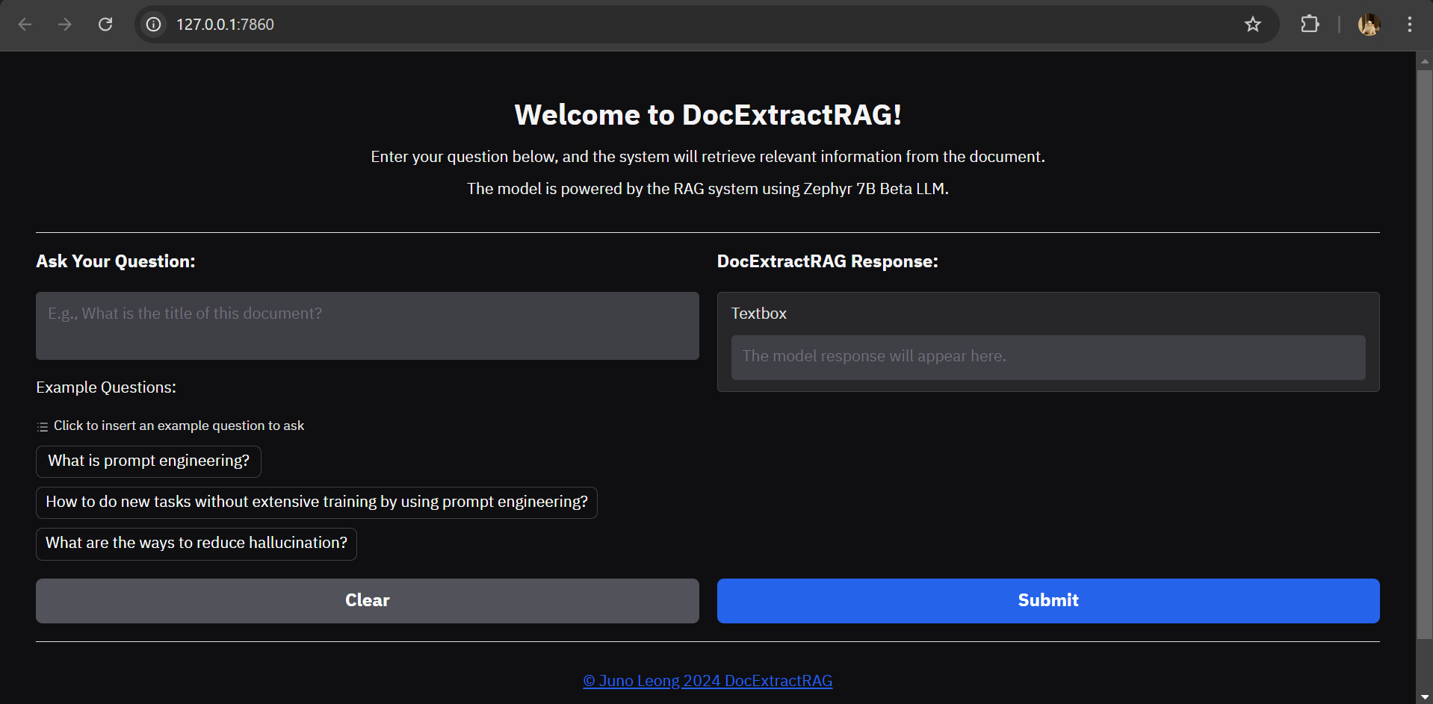Click the 'Example Questions:' text
Screen dimensions: 1433x704
(106, 387)
